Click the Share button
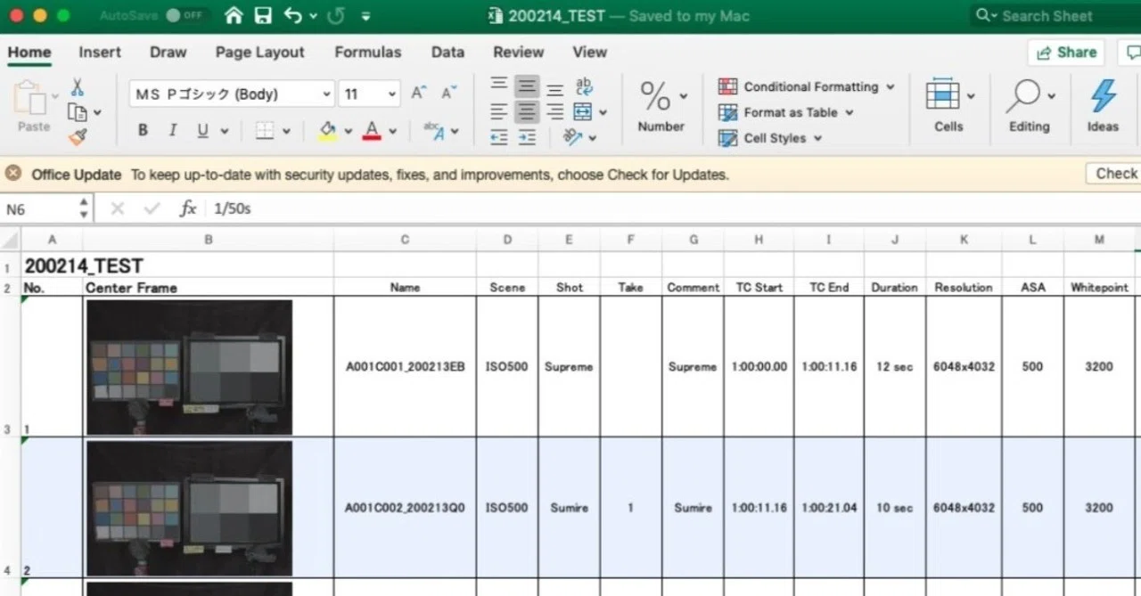This screenshot has width=1141, height=596. click(x=1065, y=52)
